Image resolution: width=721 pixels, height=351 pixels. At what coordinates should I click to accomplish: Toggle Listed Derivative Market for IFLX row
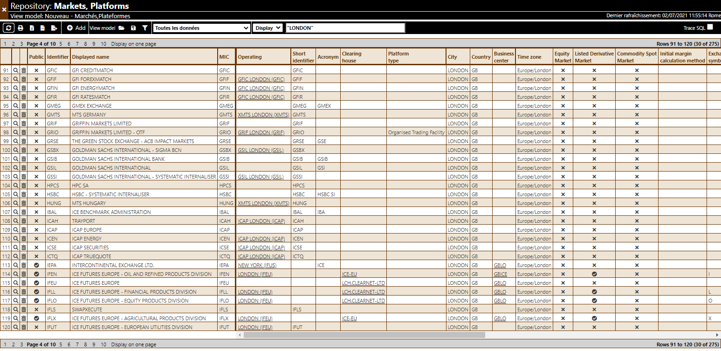pyautogui.click(x=594, y=318)
